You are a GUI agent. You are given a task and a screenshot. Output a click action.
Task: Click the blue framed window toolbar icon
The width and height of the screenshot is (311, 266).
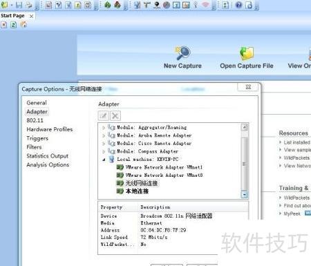[176, 5]
